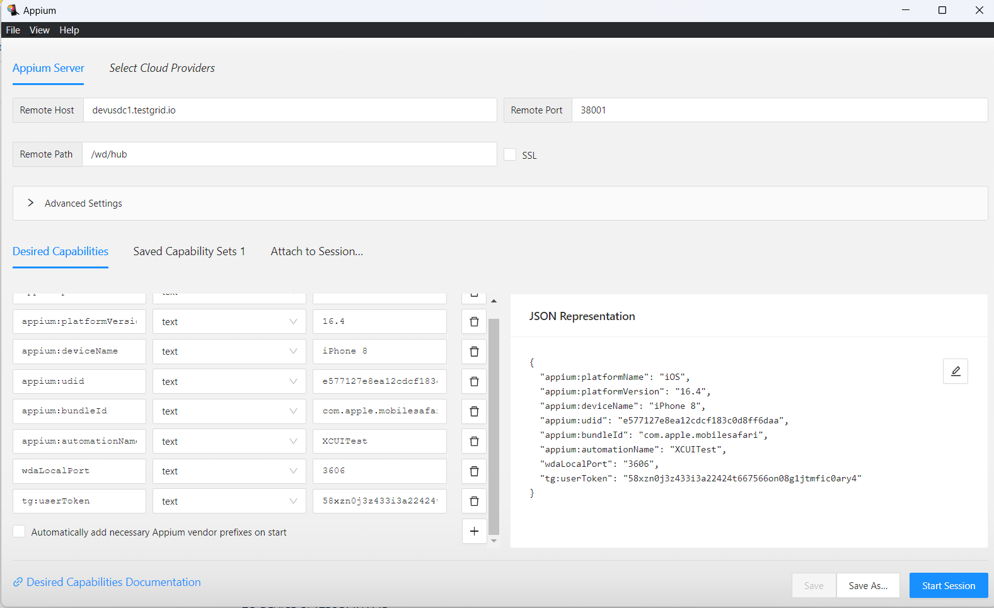Click the JSON Representation heading
The height and width of the screenshot is (608, 994).
(582, 316)
